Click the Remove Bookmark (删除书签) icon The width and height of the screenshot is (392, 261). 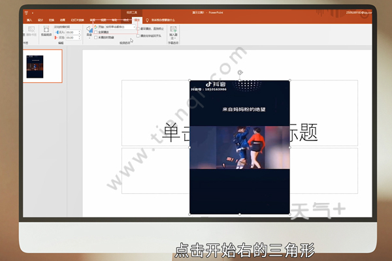point(31,29)
